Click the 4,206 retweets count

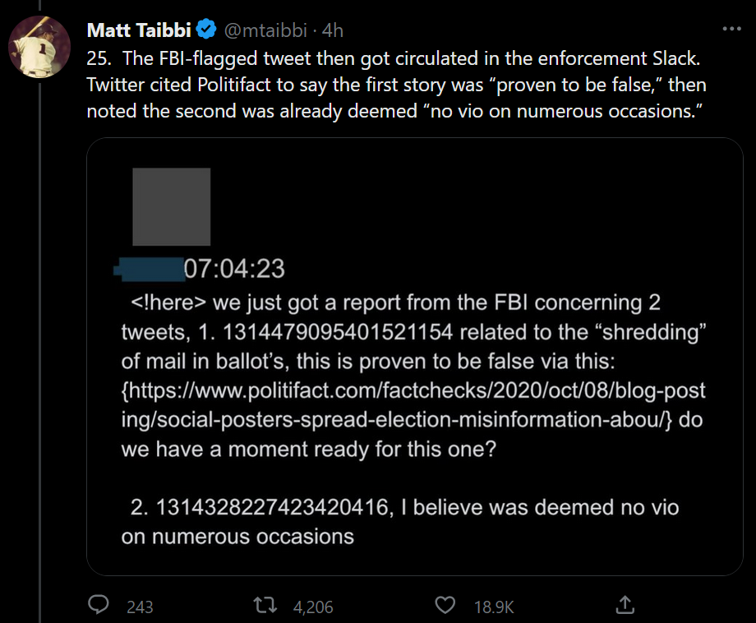point(313,607)
